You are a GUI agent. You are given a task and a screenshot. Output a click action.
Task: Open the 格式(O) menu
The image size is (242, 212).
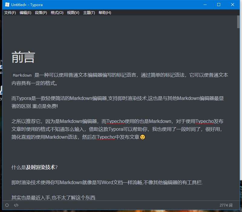pyautogui.click(x=57, y=13)
